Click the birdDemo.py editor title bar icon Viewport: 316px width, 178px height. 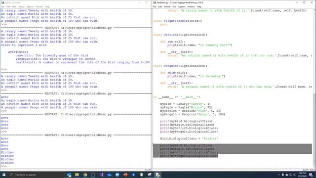[155, 2]
